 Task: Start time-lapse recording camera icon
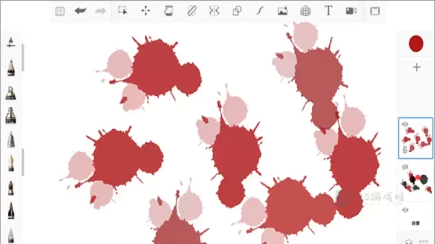click(351, 11)
